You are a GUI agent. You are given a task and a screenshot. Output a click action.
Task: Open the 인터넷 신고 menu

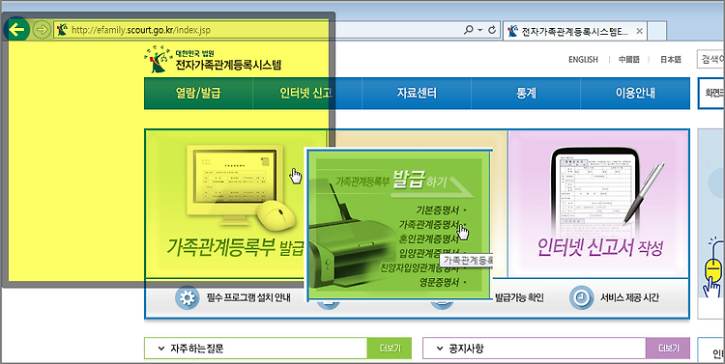[x=307, y=94]
